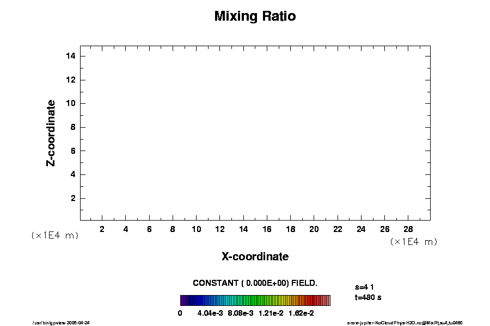Click the right "(×1E4 m)" unit label
This screenshot has height=326, width=490.
click(414, 241)
